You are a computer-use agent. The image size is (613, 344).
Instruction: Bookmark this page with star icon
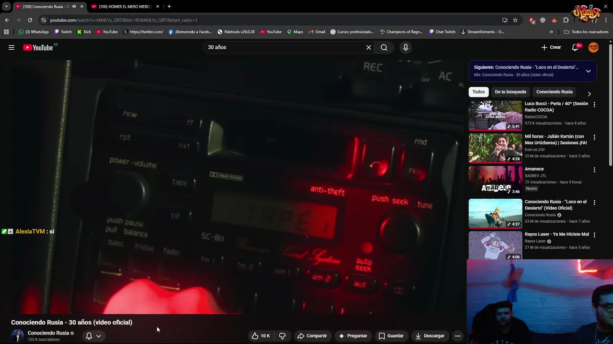(x=515, y=20)
